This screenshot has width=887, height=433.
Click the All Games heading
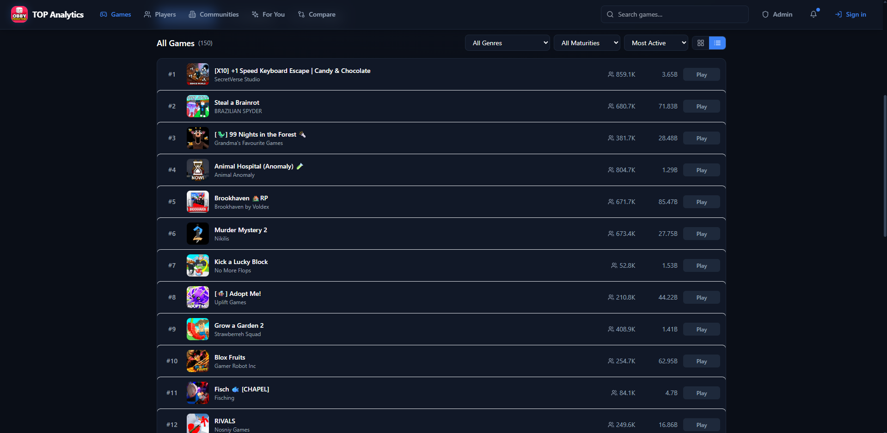pos(176,43)
